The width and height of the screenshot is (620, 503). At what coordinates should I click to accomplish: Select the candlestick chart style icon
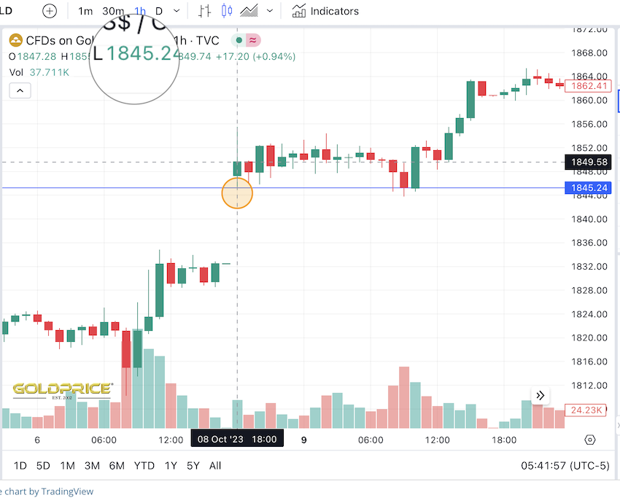pyautogui.click(x=226, y=11)
